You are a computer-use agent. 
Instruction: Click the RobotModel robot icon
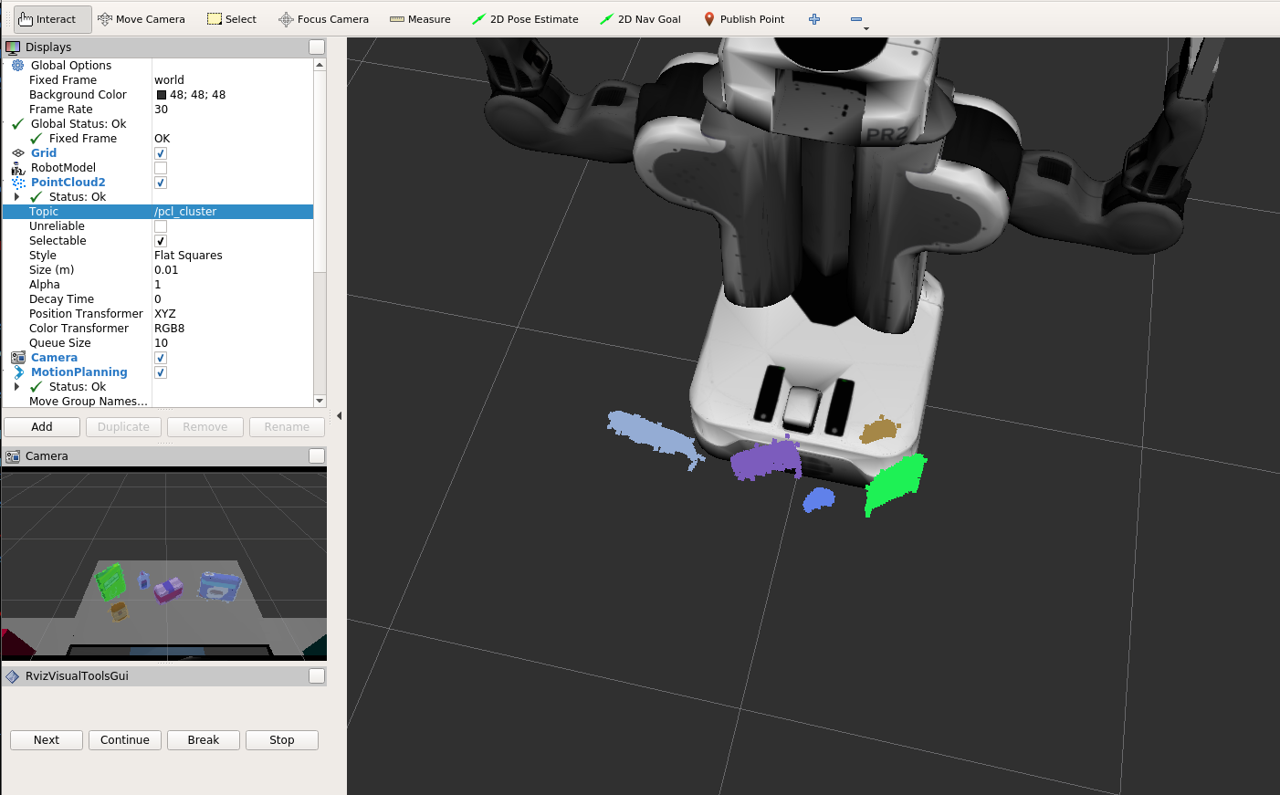pyautogui.click(x=17, y=168)
